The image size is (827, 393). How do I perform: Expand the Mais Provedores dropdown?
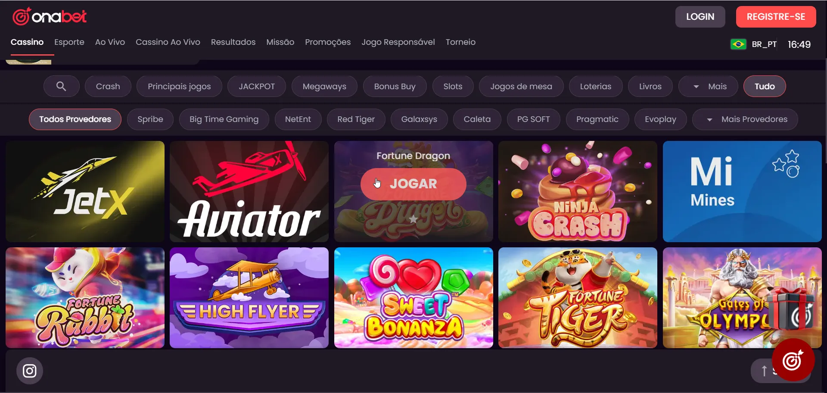click(x=745, y=119)
